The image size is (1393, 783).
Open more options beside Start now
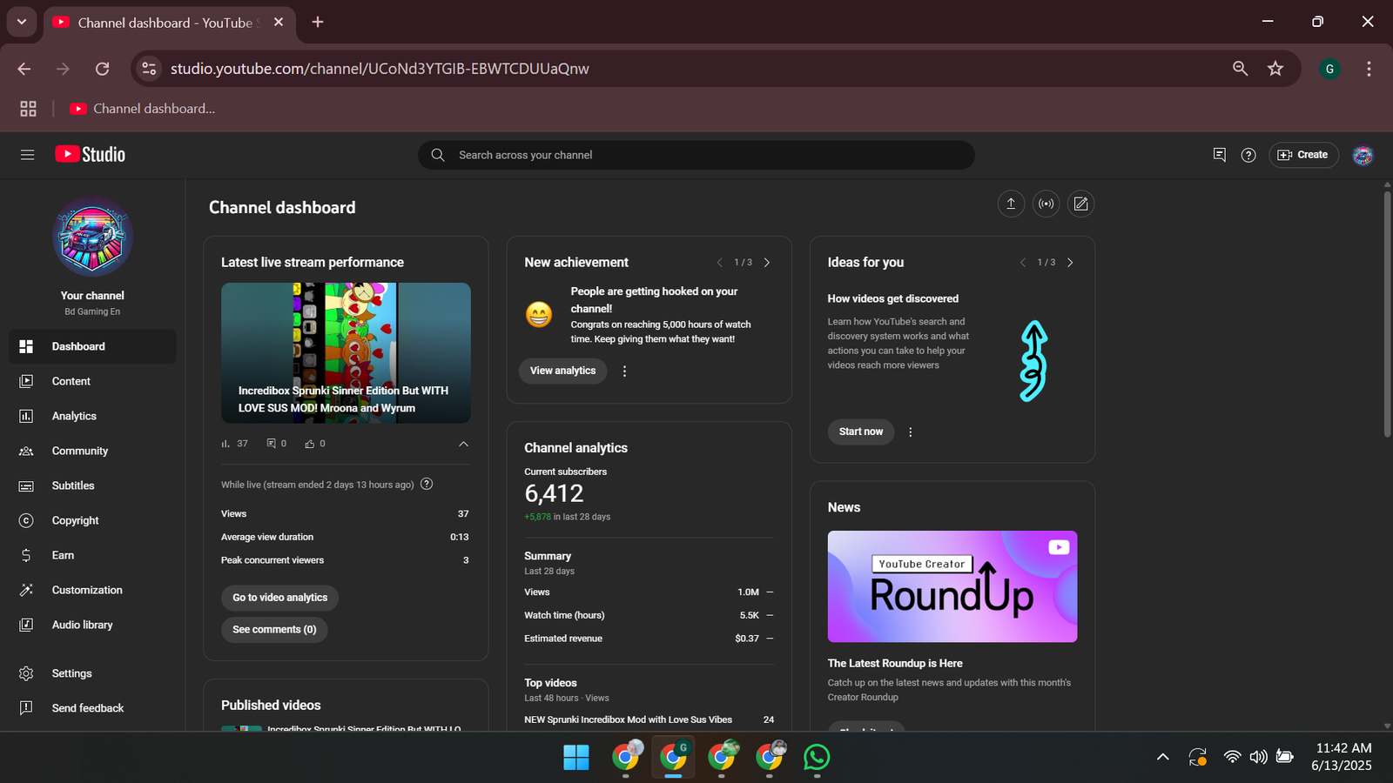[911, 432]
